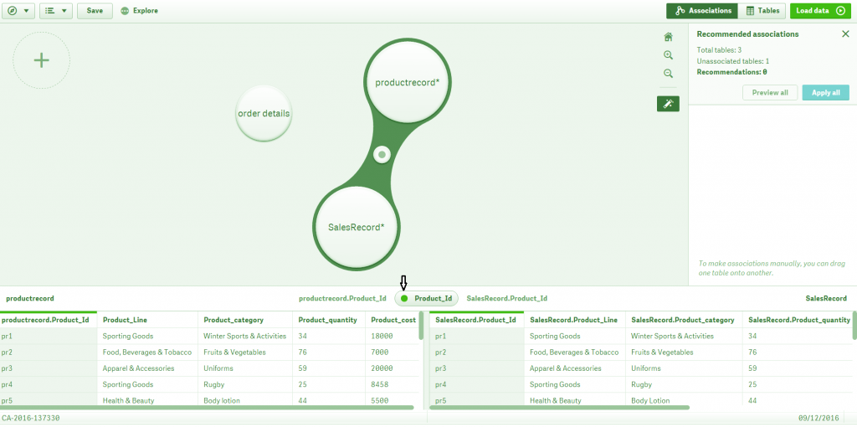Switch to the Tables view tab
The image size is (857, 427).
point(762,11)
